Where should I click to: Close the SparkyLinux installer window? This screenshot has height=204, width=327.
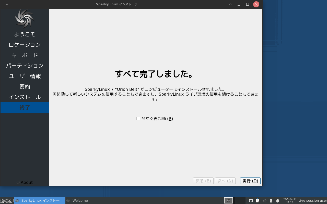pyautogui.click(x=256, y=4)
